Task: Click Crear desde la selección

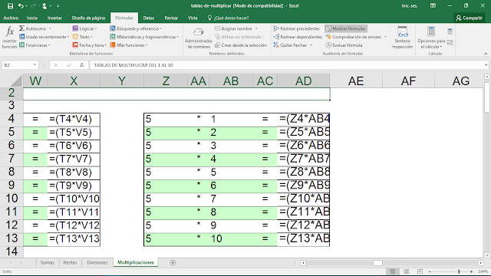Action: 241,45
